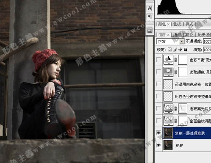Select the selective color adjustment icon
211x163 pixels.
168,72
